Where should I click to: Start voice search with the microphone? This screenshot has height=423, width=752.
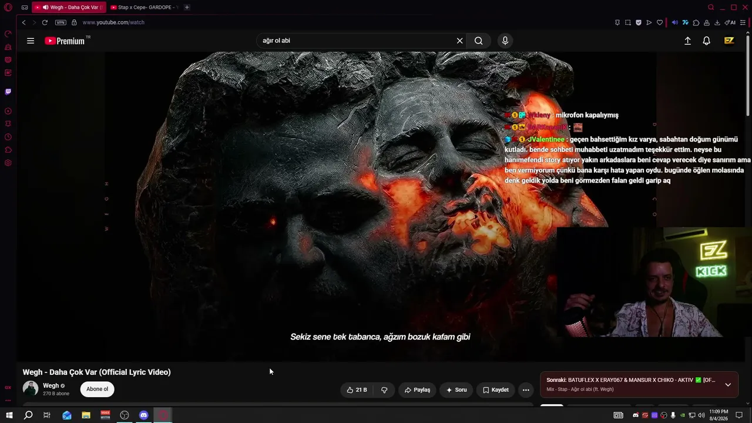click(505, 41)
